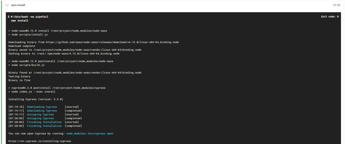Click the node-sass@4.12.0 postinstall line
This screenshot has width=345, height=144.
coord(61,61)
